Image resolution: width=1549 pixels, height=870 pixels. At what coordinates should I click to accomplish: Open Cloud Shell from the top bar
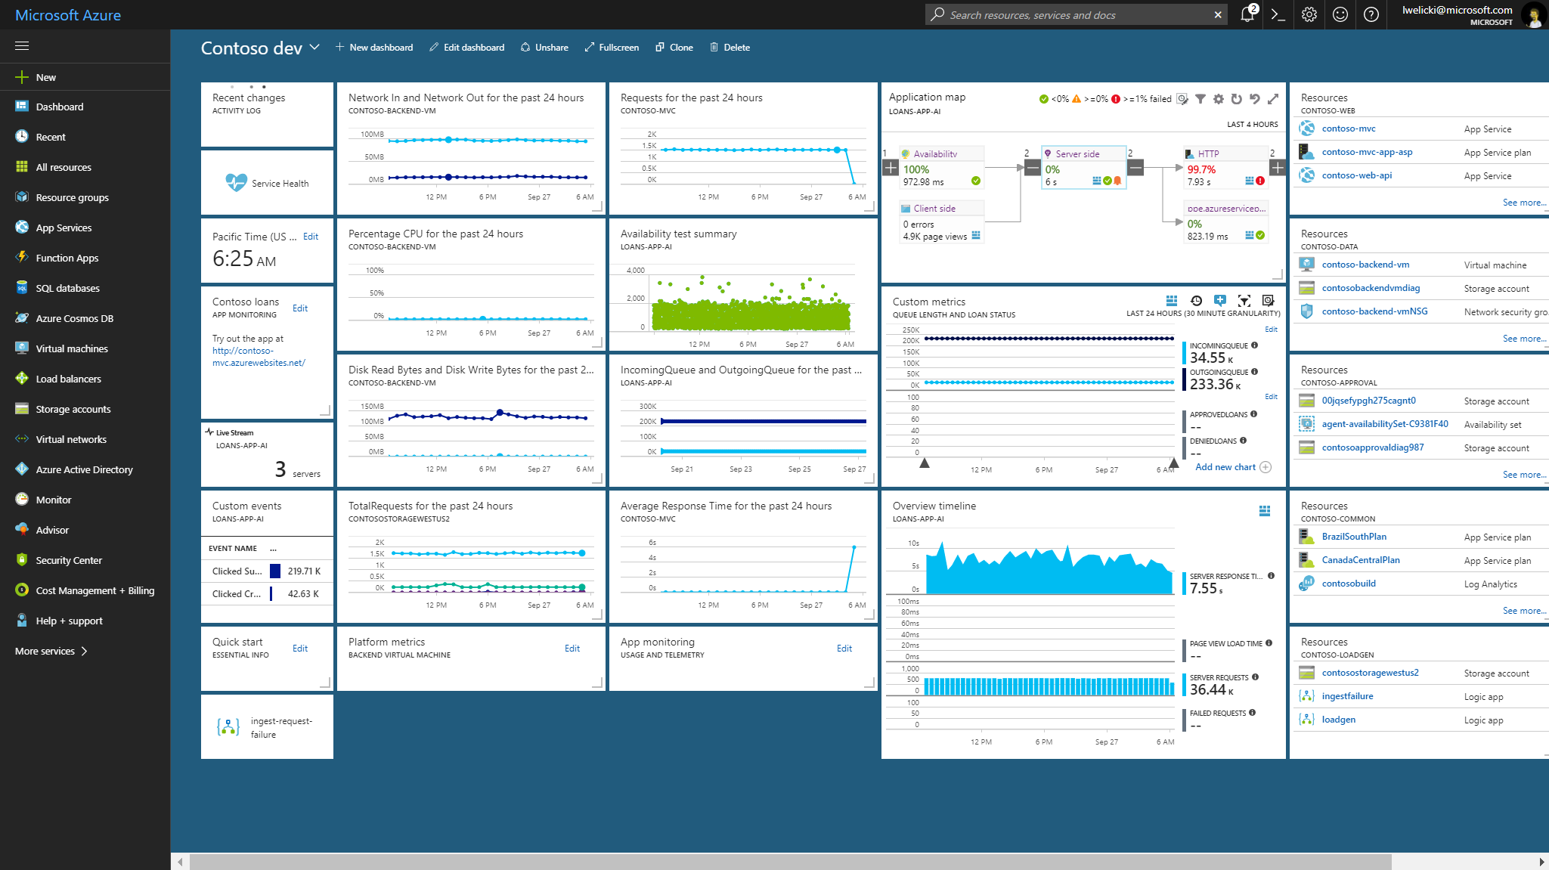[x=1278, y=14]
